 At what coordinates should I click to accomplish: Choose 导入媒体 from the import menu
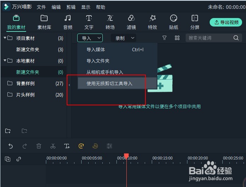[x=117, y=49]
